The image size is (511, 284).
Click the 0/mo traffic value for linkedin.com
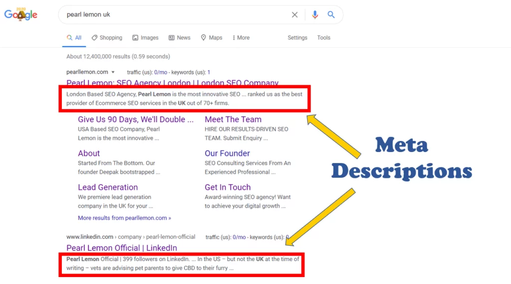[x=239, y=237]
